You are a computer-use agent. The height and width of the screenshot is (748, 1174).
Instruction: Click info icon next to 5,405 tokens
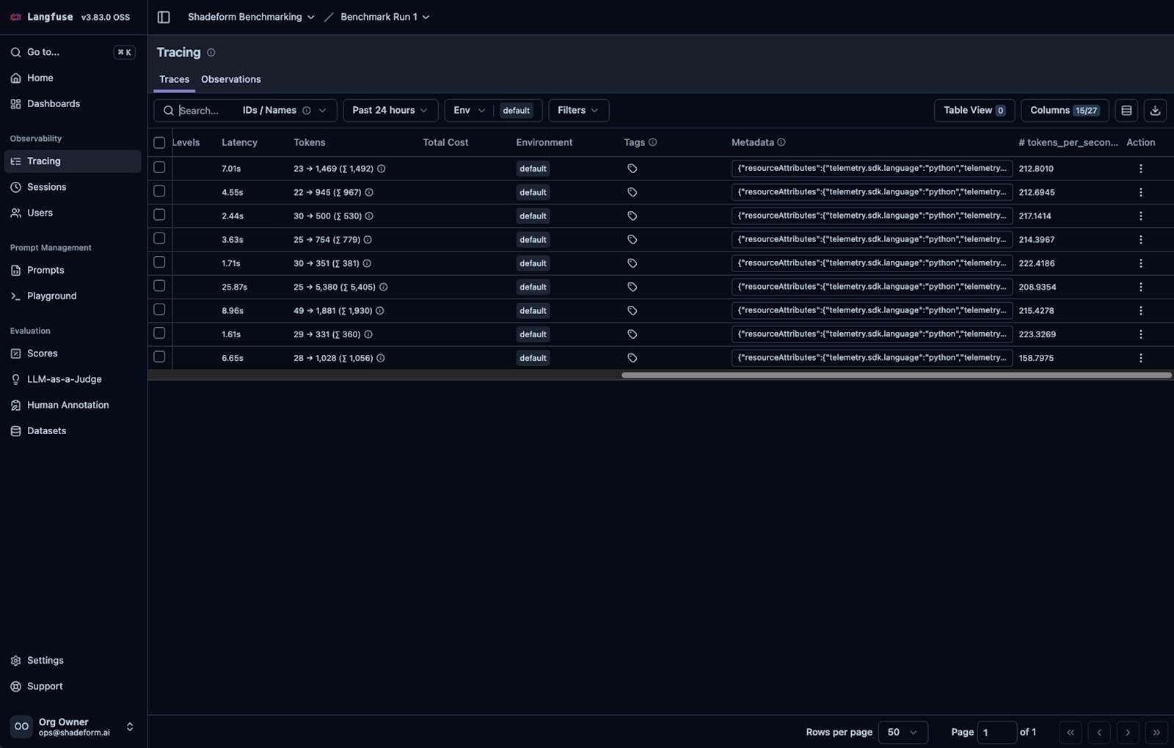[383, 287]
